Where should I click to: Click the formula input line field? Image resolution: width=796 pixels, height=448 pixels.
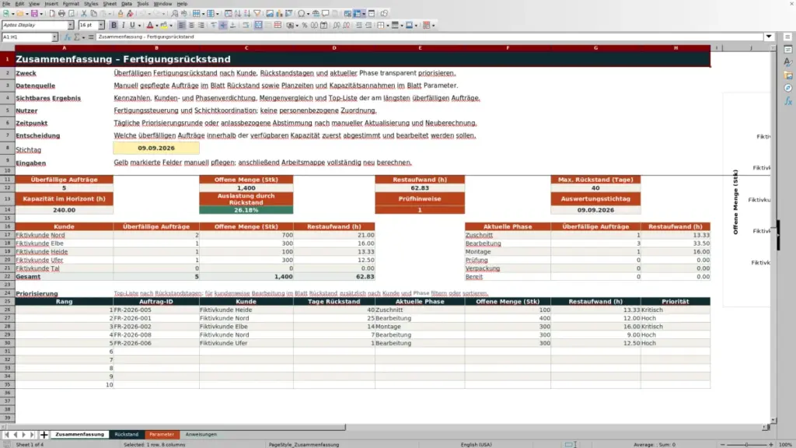tap(429, 37)
